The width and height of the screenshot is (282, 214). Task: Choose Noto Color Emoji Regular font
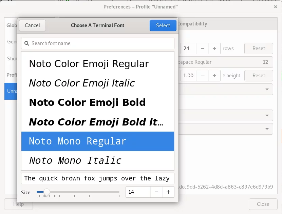tap(98, 64)
